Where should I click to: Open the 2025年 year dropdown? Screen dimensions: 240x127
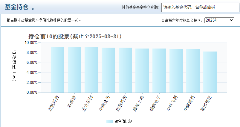(219, 20)
